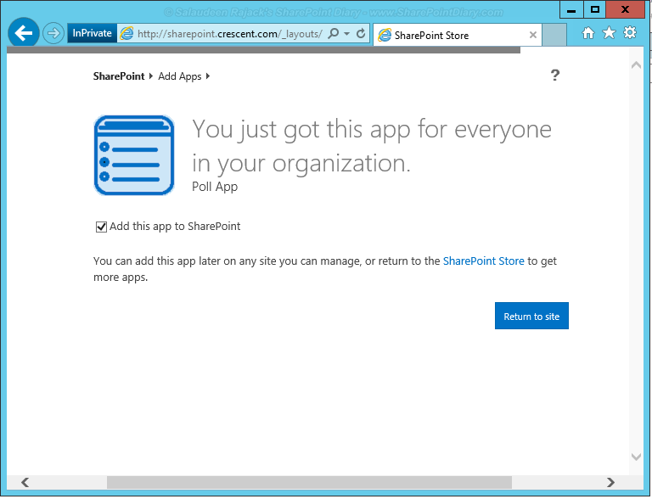Open the address bar dropdown arrow
This screenshot has height=499, width=652.
(x=346, y=34)
